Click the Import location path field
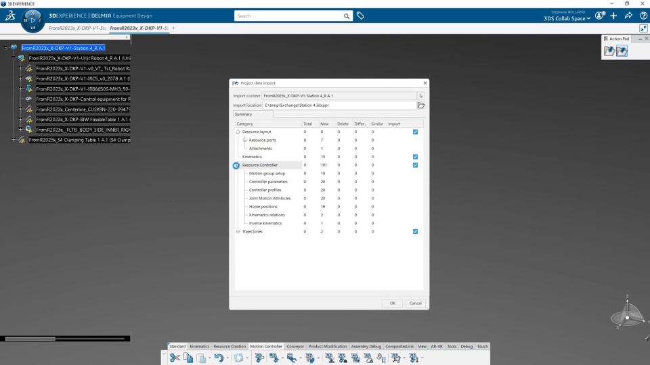Screen dimensions: 650x365 [339, 105]
